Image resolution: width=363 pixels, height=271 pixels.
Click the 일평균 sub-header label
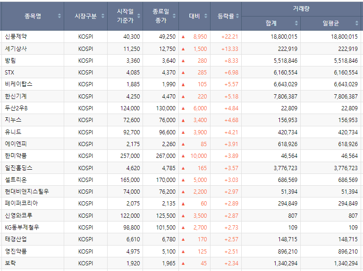coord(330,23)
